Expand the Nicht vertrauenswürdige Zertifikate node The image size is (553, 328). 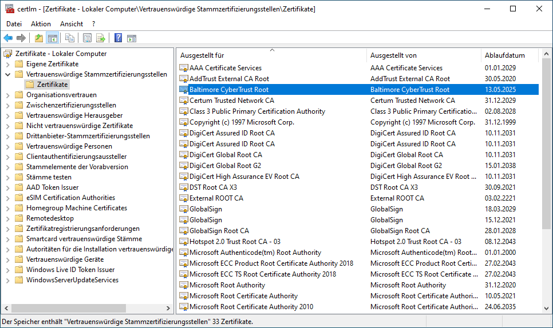coord(8,126)
